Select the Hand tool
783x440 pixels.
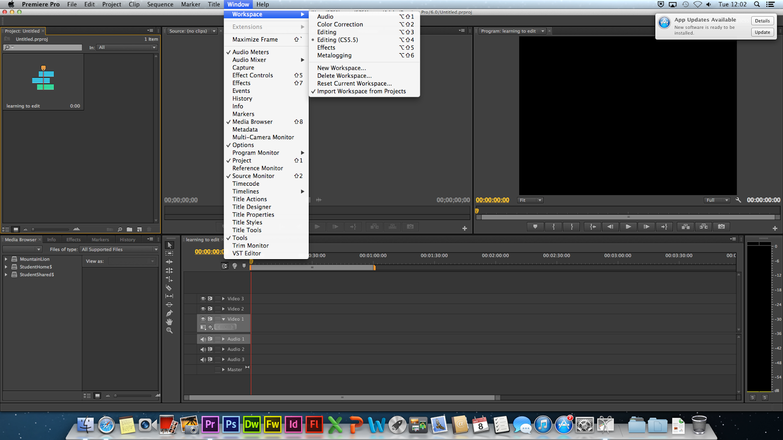pos(169,322)
